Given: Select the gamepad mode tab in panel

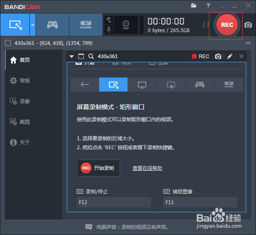Looking at the screenshot, I should pyautogui.click(x=200, y=85).
